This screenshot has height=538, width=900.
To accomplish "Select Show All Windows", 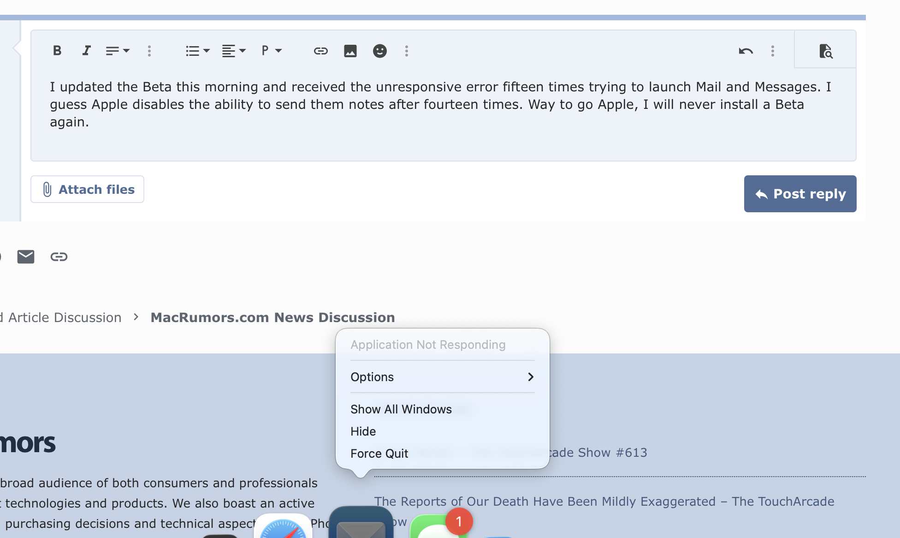I will 401,409.
